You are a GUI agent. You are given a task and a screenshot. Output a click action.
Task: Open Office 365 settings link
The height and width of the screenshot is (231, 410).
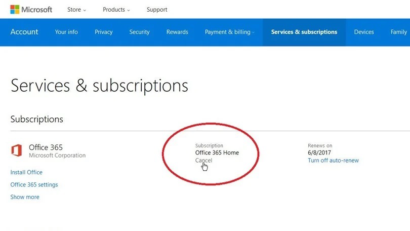[34, 185]
